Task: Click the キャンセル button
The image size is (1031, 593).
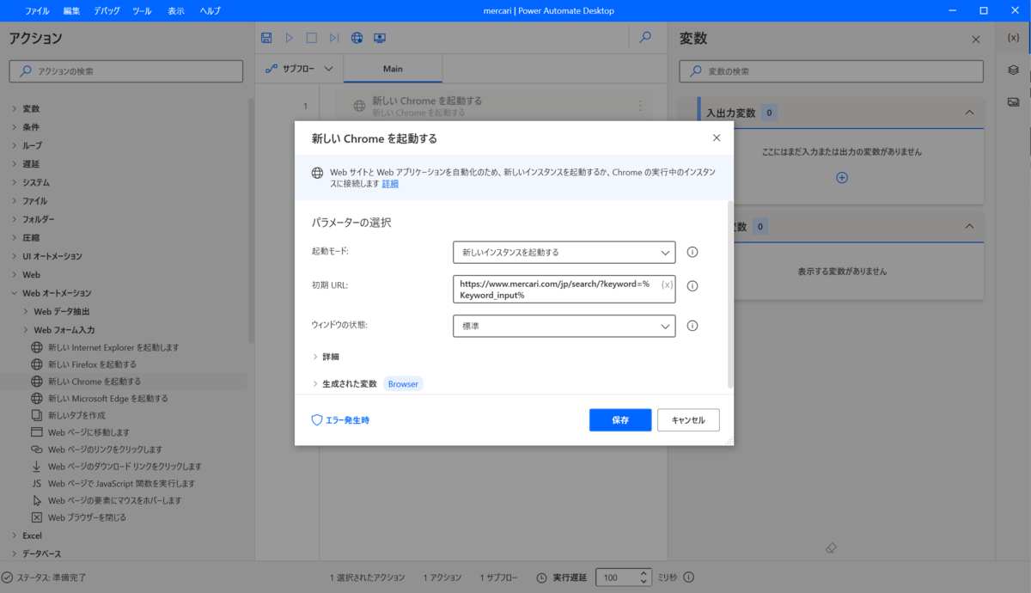Action: click(x=688, y=420)
